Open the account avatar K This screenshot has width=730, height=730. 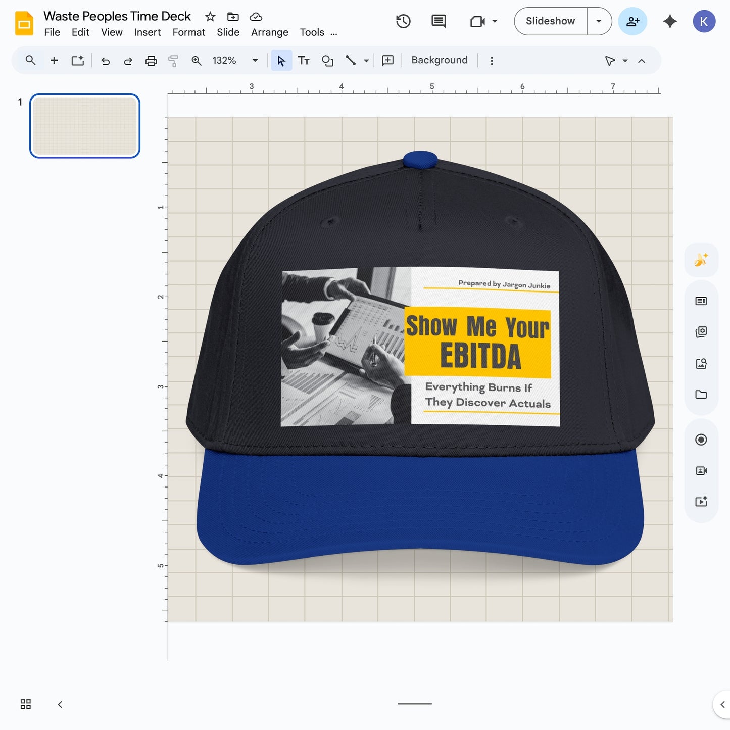pyautogui.click(x=704, y=21)
